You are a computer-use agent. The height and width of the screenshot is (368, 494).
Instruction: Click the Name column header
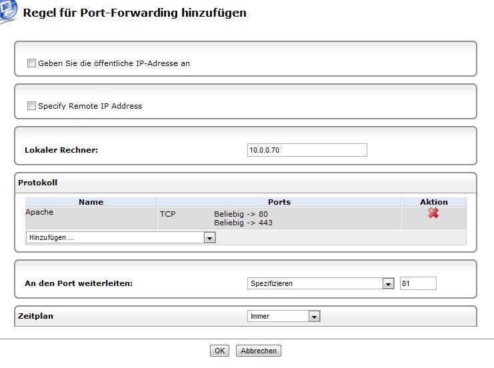(x=91, y=202)
